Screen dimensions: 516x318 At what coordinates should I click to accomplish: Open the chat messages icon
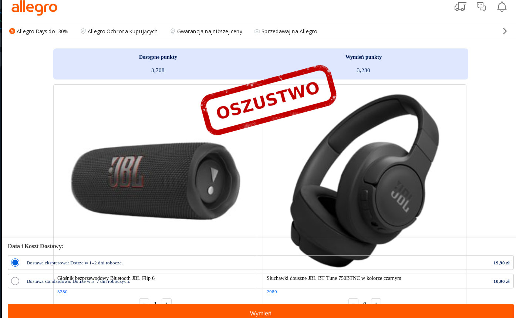tap(481, 7)
